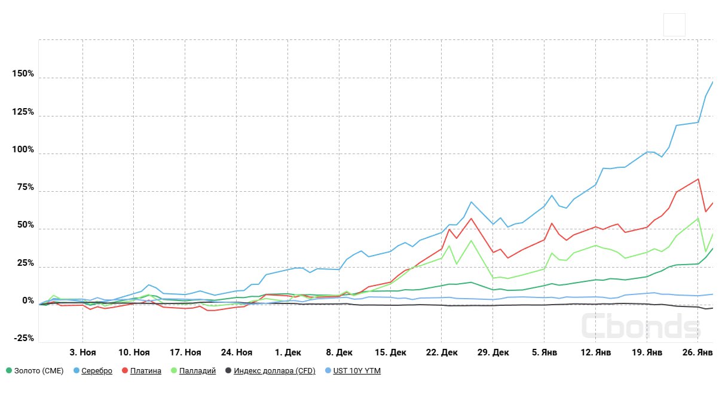The width and height of the screenshot is (719, 402).
Task: Click the '3. Ноя' date axis label
Action: click(82, 353)
